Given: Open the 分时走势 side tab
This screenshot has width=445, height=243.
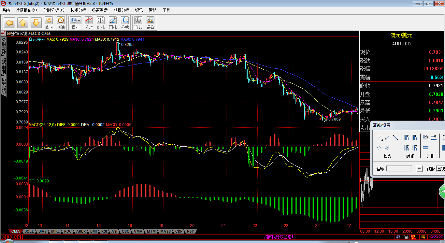Looking at the screenshot, I should point(4,46).
